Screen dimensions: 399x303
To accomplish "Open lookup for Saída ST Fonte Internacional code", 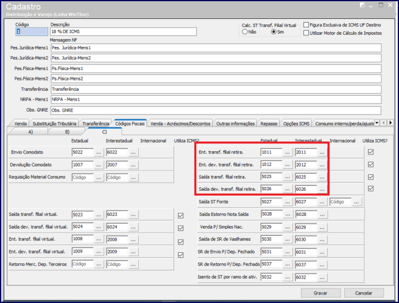I will 356,202.
